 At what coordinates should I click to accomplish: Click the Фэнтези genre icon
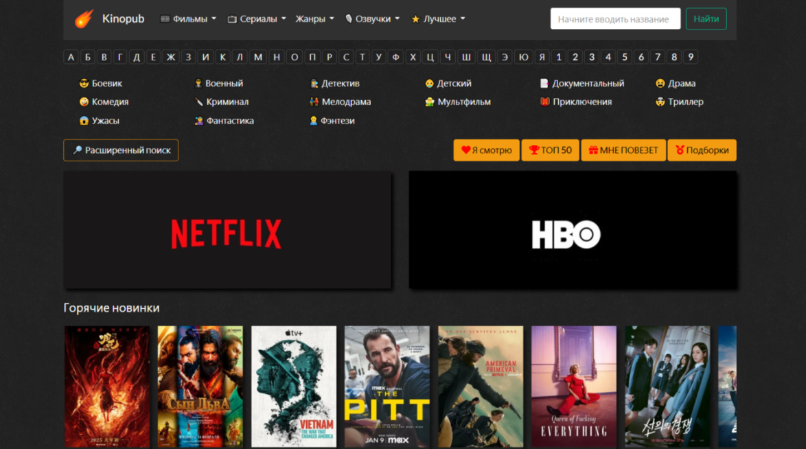click(x=314, y=121)
